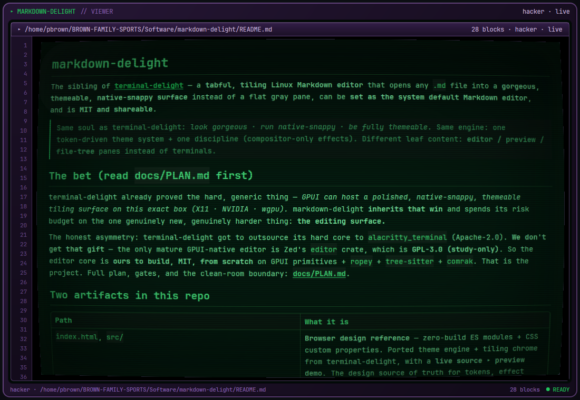Click the 'index.html' code cell

[76, 337]
